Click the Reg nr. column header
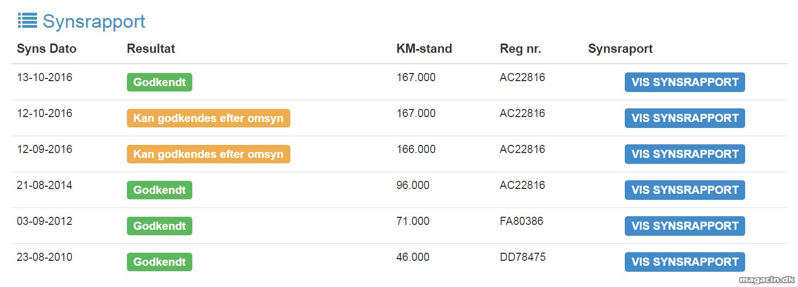Viewport: 798px width, 287px height. (521, 48)
